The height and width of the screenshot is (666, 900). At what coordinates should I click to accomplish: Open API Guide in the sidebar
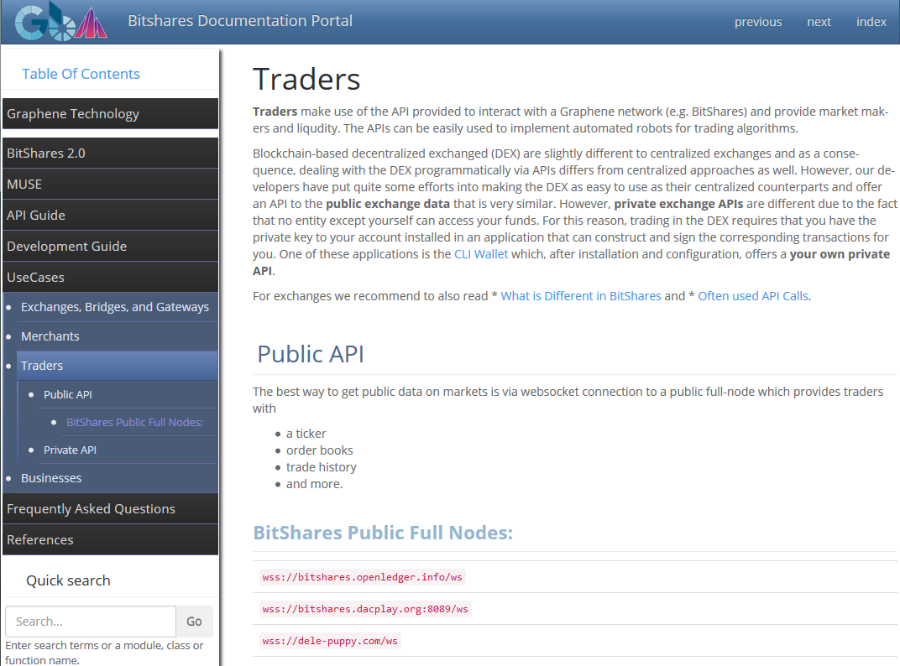click(110, 215)
